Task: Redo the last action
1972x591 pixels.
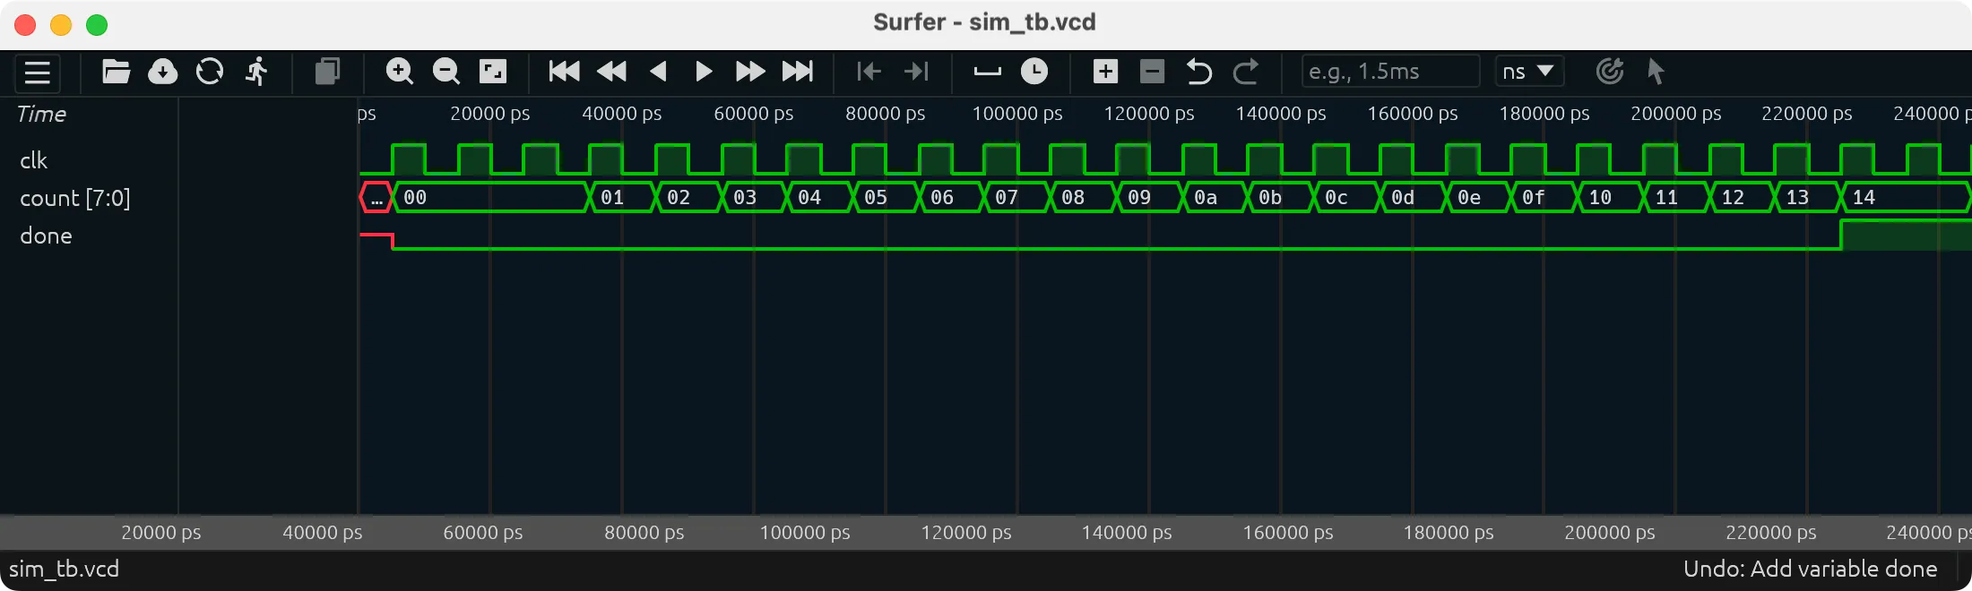Action: (x=1246, y=72)
